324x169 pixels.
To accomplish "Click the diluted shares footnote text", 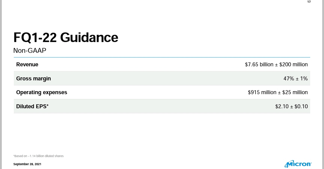I will pyautogui.click(x=38, y=156).
